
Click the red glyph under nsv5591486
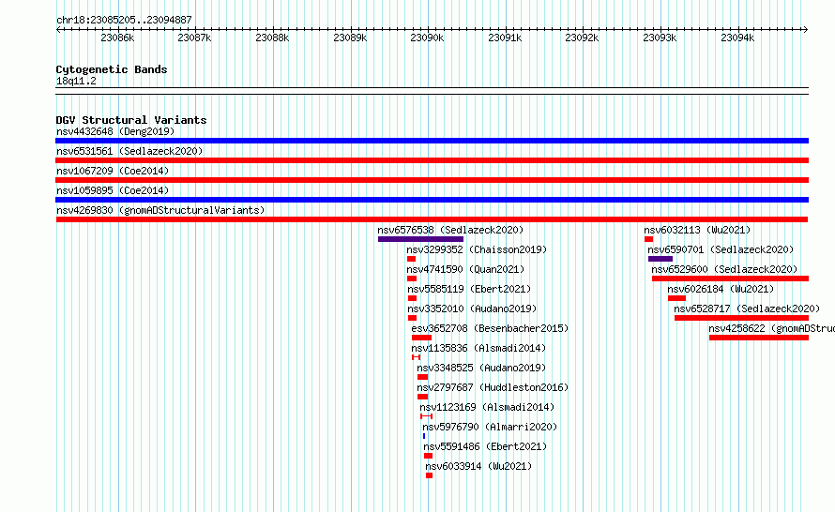(x=428, y=456)
